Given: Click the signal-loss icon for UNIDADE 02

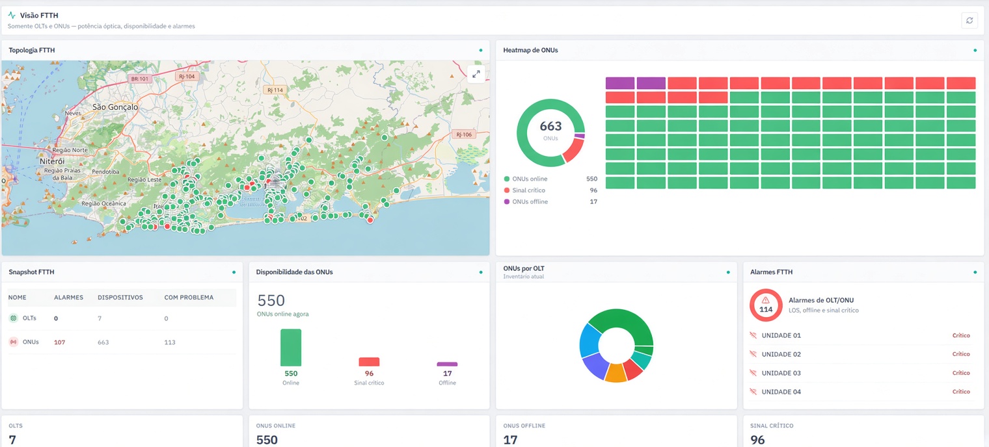Looking at the screenshot, I should (753, 354).
